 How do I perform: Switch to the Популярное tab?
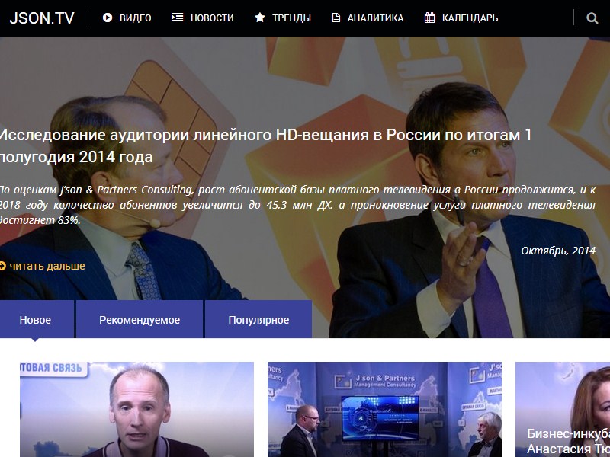pos(258,319)
